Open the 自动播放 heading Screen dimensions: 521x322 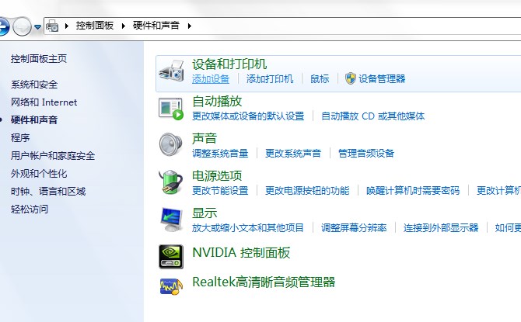point(217,102)
